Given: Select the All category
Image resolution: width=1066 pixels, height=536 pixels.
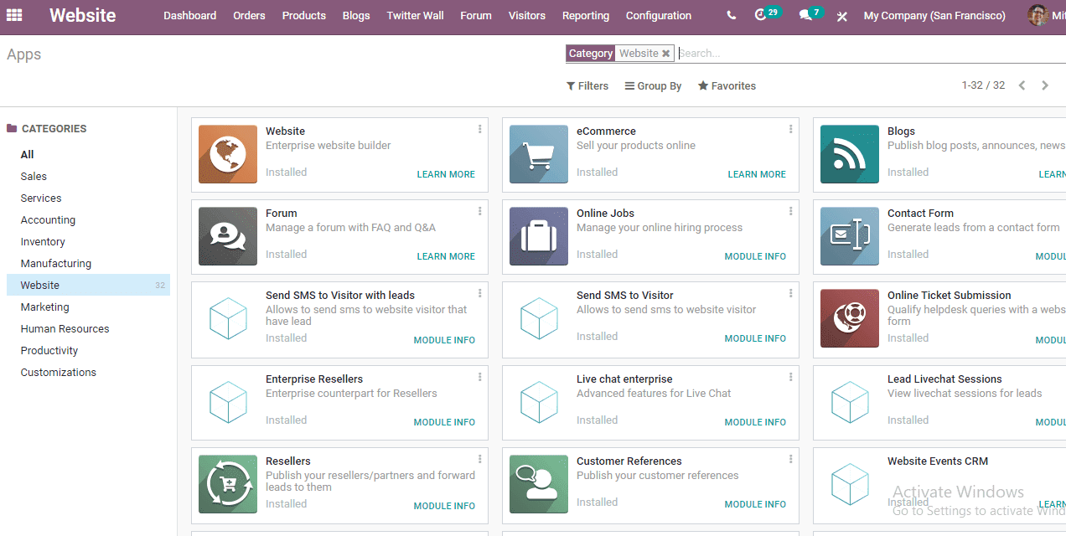Looking at the screenshot, I should point(28,155).
